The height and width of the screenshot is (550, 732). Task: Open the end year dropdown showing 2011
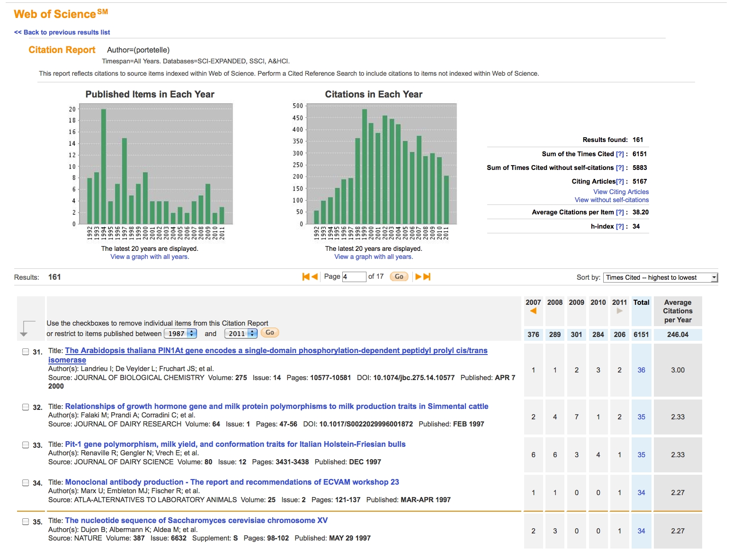[x=241, y=333]
